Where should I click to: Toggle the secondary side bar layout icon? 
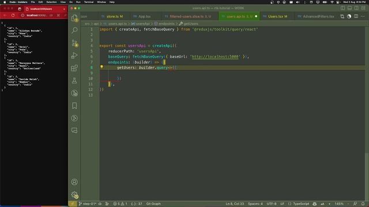pyautogui.click(x=356, y=8)
